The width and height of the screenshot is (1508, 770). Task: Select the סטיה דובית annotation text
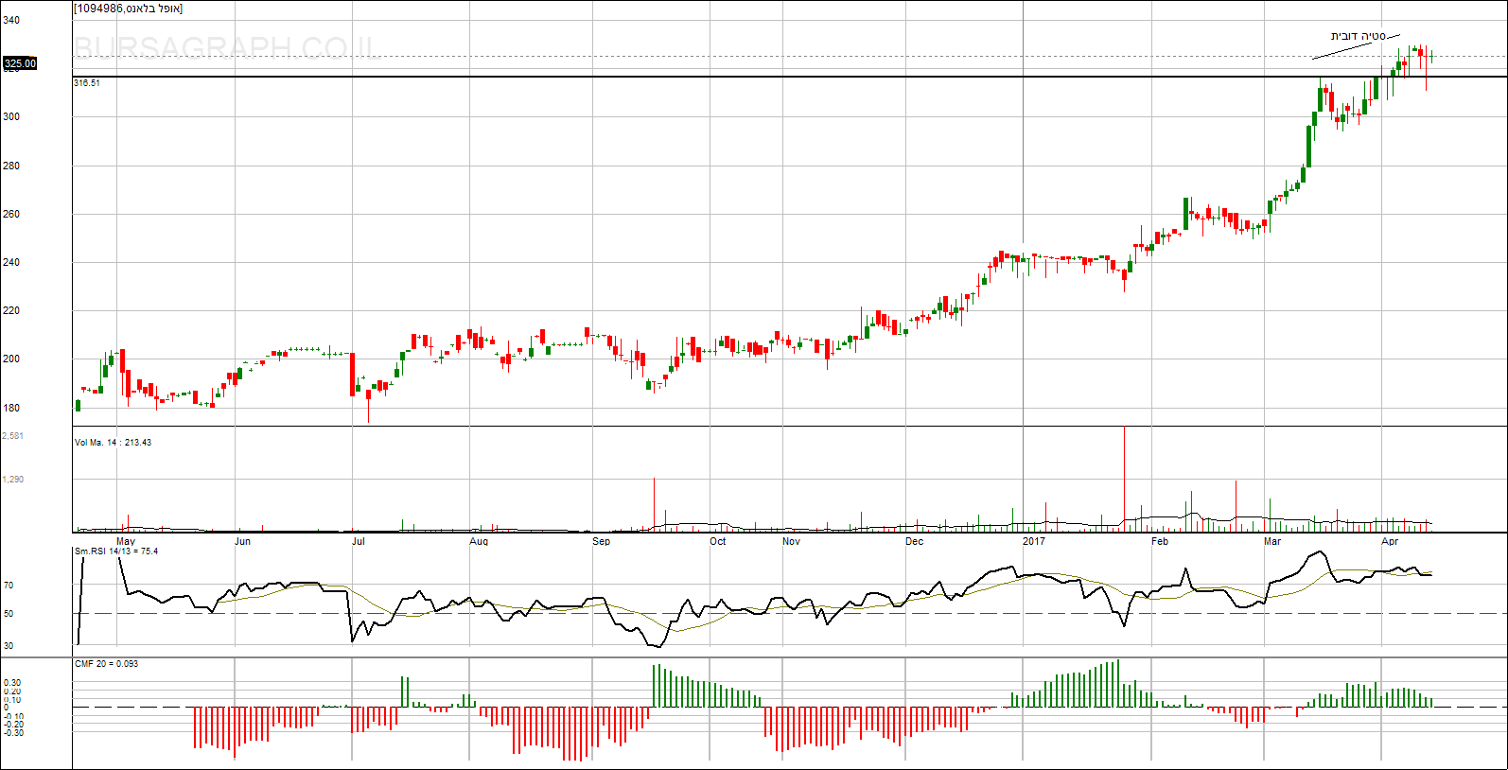(1358, 36)
